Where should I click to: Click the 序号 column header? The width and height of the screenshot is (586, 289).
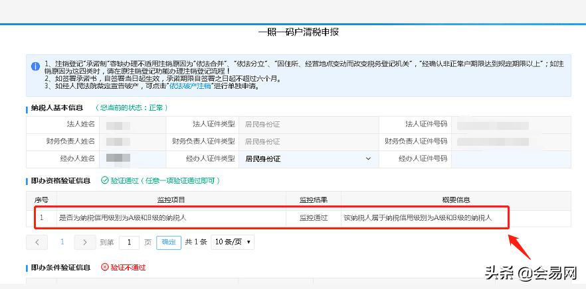pos(41,200)
